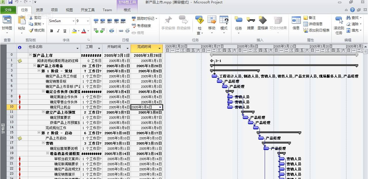Toggle underline text formatting
This screenshot has height=179, width=368.
click(65, 31)
